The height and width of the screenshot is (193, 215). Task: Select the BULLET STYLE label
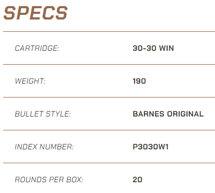tap(43, 114)
